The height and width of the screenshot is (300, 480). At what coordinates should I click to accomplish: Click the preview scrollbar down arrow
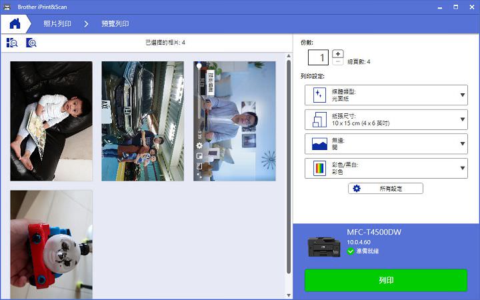point(289,295)
